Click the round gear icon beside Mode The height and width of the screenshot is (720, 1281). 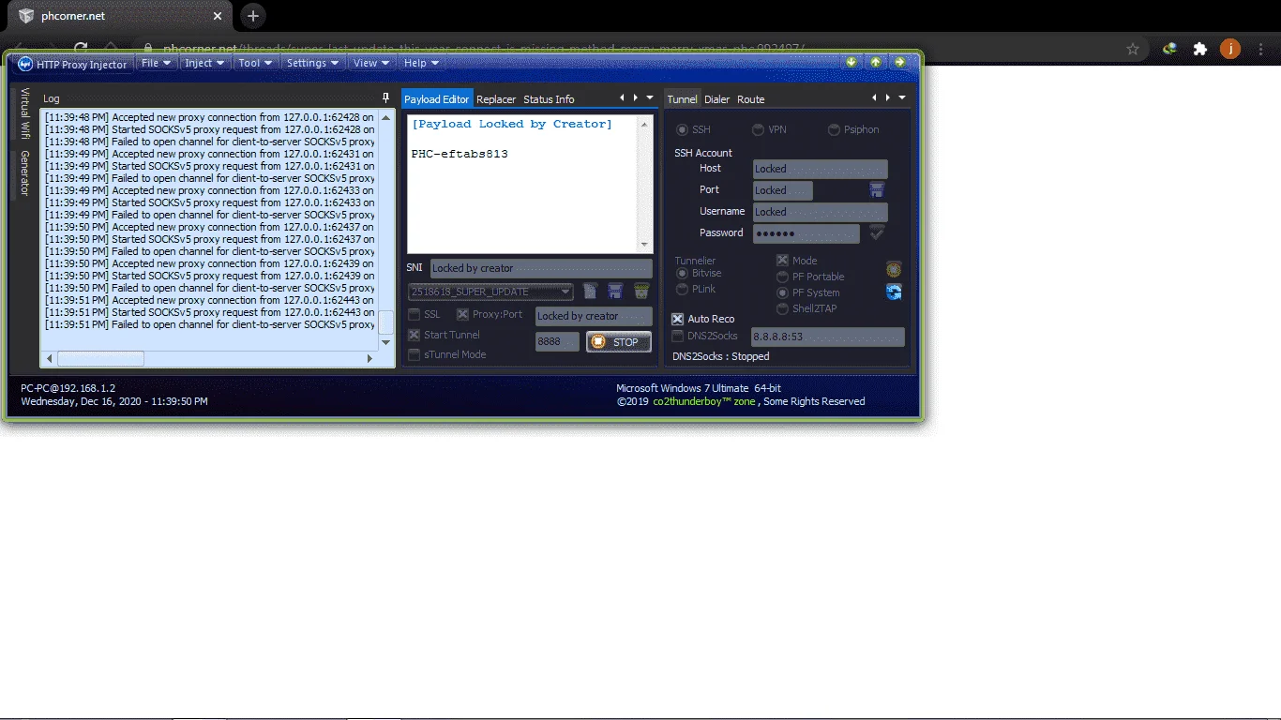894,269
